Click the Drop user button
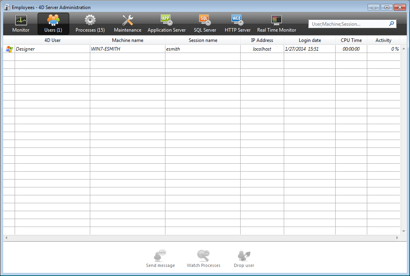The width and height of the screenshot is (410, 276). [244, 259]
